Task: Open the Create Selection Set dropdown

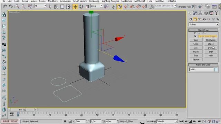Action: click(166, 6)
